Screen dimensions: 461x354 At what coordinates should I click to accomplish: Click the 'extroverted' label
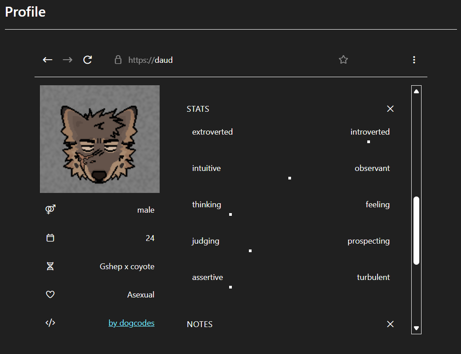pyautogui.click(x=212, y=132)
